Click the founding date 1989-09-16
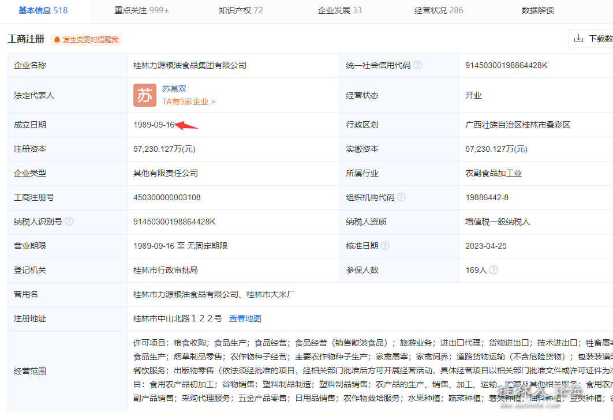 click(154, 125)
